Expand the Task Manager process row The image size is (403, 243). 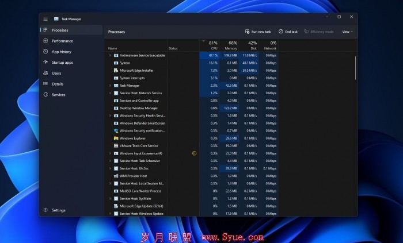click(110, 86)
